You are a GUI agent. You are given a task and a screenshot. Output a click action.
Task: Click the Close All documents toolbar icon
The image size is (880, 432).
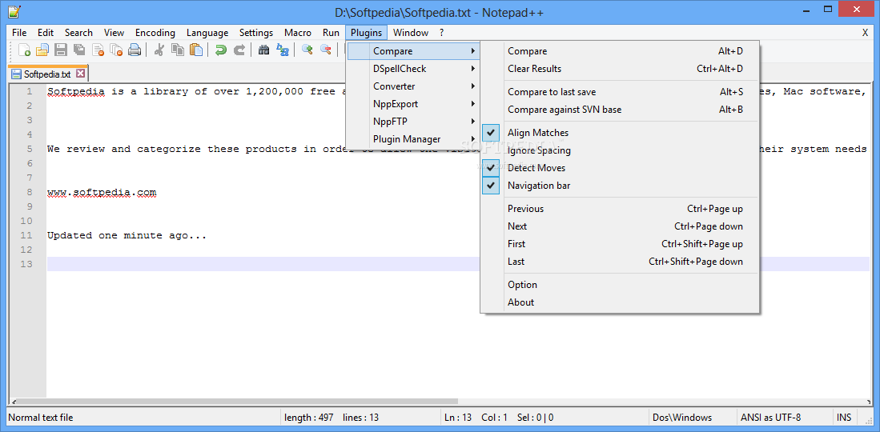(116, 50)
